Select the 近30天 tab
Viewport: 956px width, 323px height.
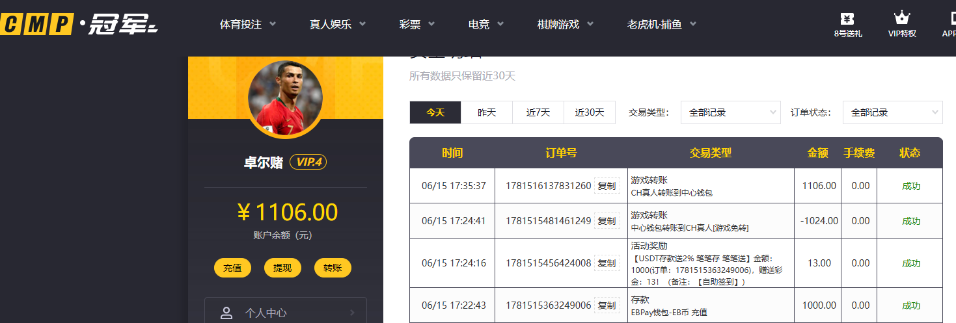pos(590,112)
